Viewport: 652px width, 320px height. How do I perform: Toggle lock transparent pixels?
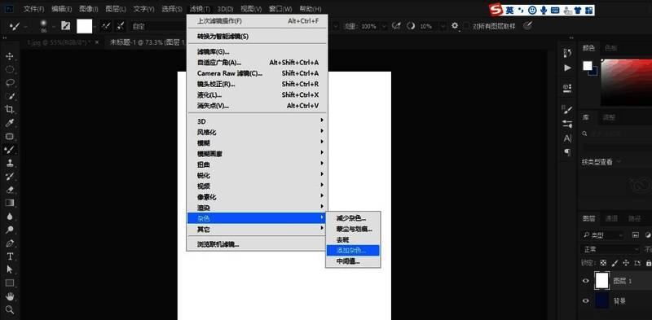(x=603, y=263)
